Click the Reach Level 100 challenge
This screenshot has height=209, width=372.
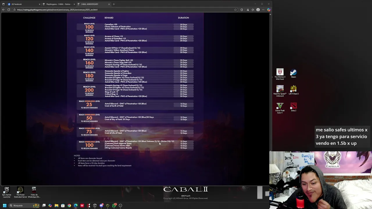click(x=89, y=27)
